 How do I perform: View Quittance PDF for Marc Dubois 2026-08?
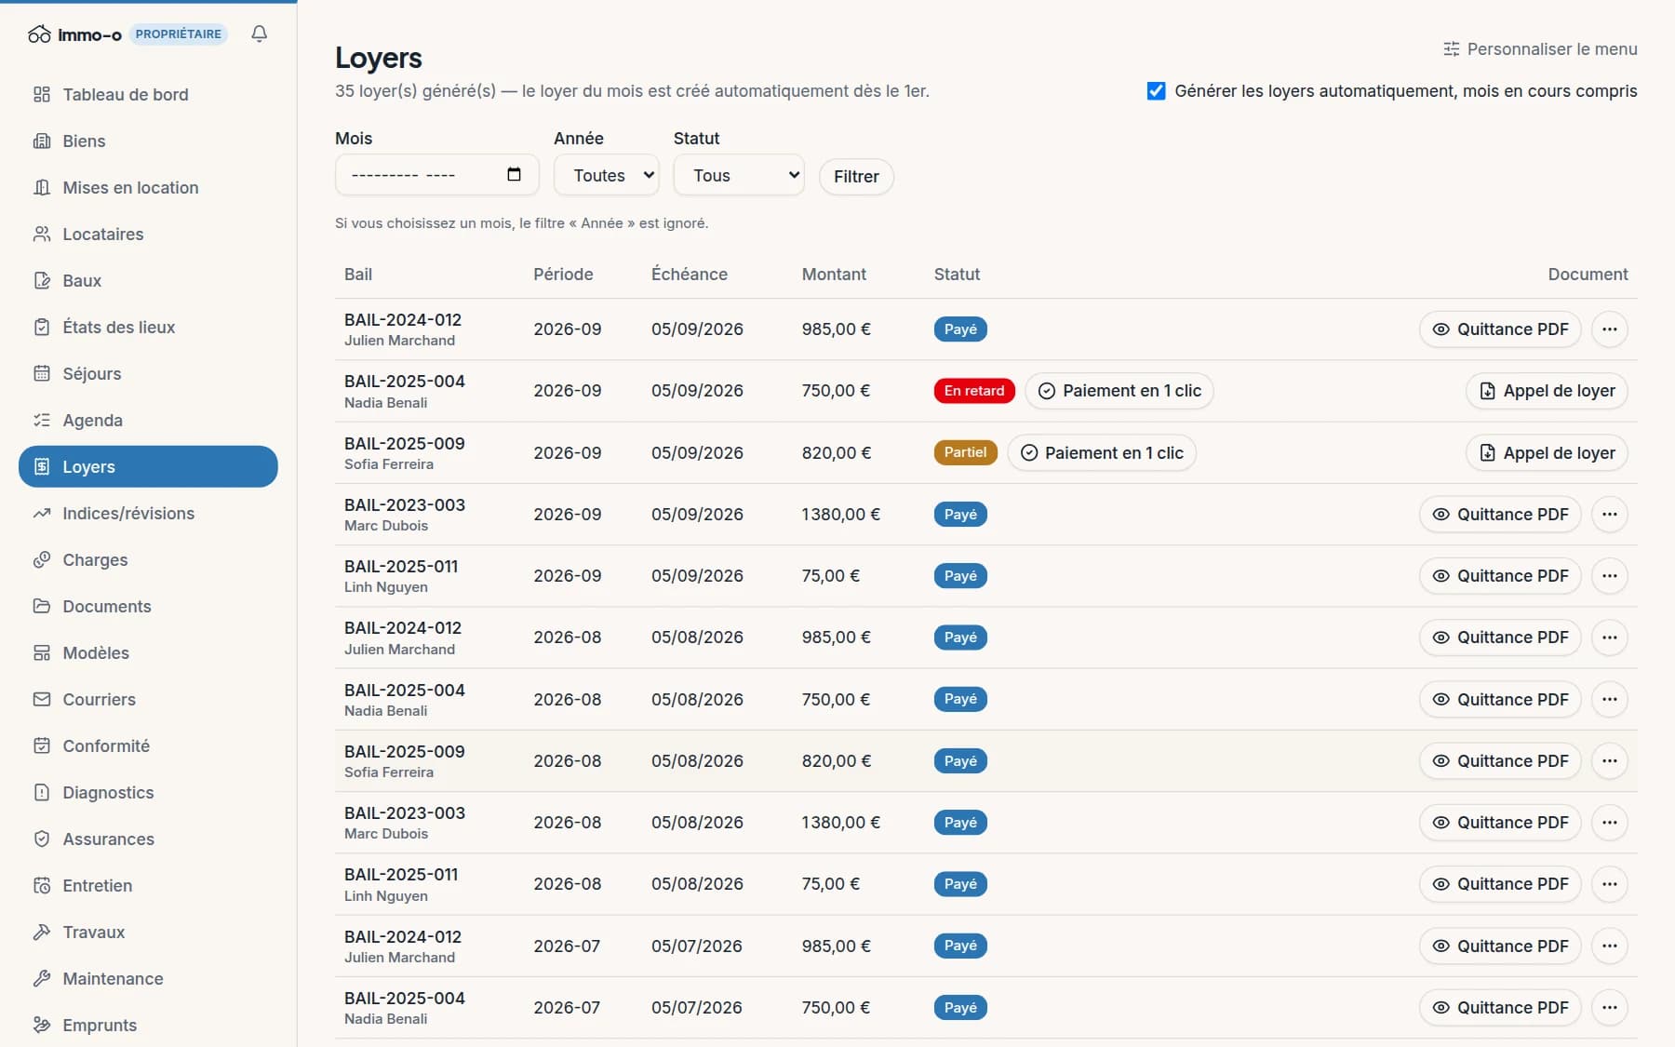point(1500,823)
